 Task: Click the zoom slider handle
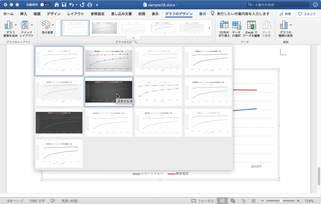(281, 201)
